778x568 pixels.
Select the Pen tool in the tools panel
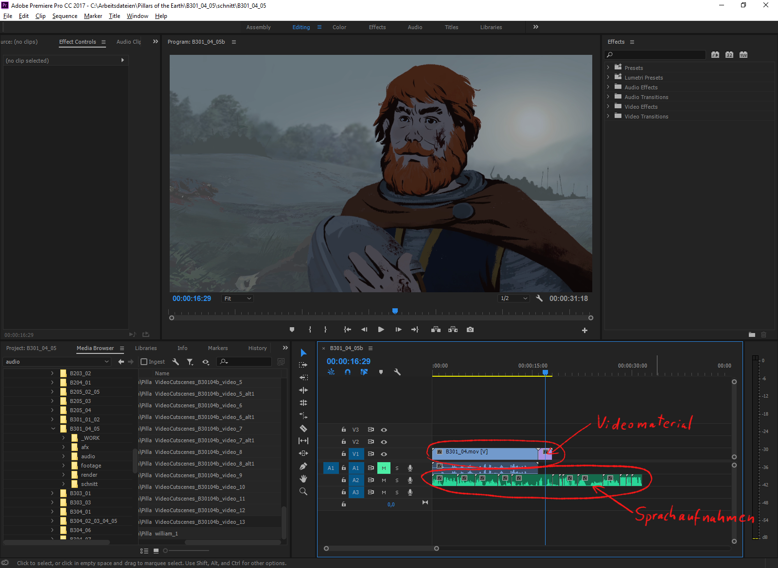303,466
